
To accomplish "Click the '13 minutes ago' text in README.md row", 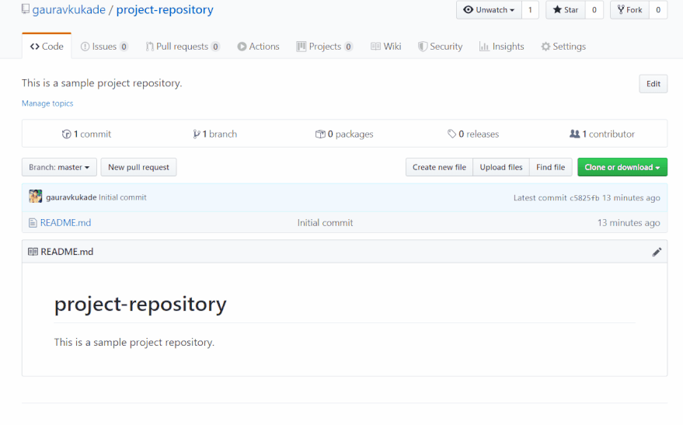I will tap(629, 222).
